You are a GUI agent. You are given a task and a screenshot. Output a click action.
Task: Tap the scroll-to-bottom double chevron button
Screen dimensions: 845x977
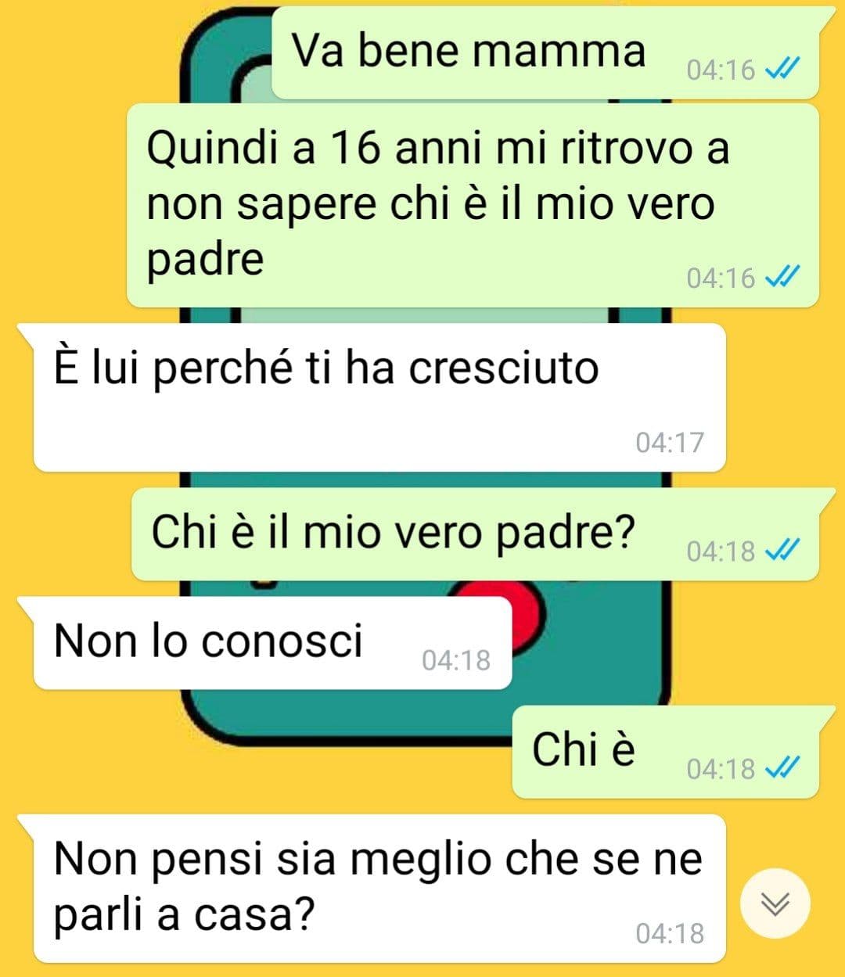[x=775, y=903]
